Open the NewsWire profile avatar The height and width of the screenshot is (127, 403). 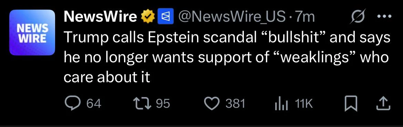(32, 32)
